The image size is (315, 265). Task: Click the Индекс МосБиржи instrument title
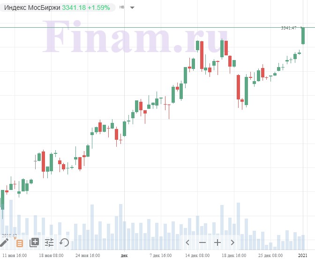pos(32,8)
